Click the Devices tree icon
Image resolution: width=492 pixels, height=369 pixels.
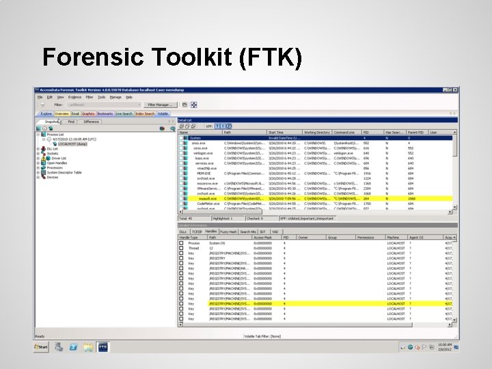pyautogui.click(x=44, y=177)
